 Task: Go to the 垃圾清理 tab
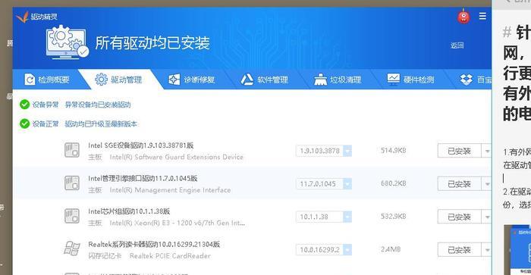(338, 80)
